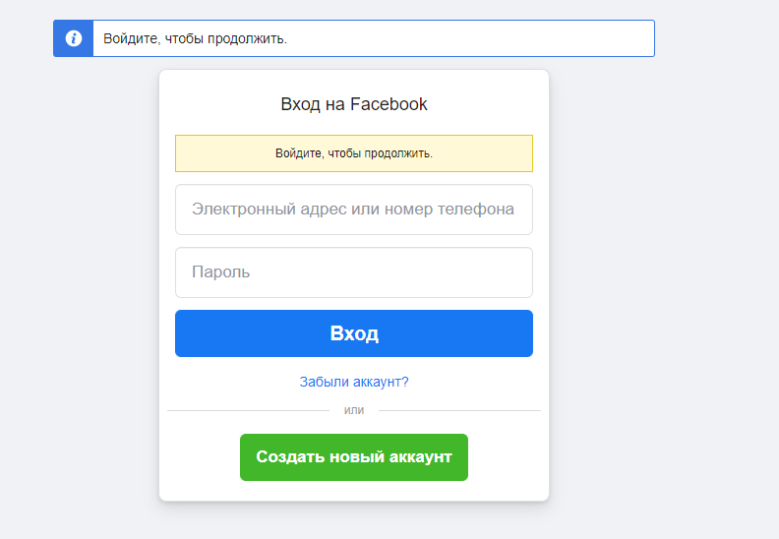779x539 pixels.
Task: Click the white card area below the green button
Action: point(354,491)
